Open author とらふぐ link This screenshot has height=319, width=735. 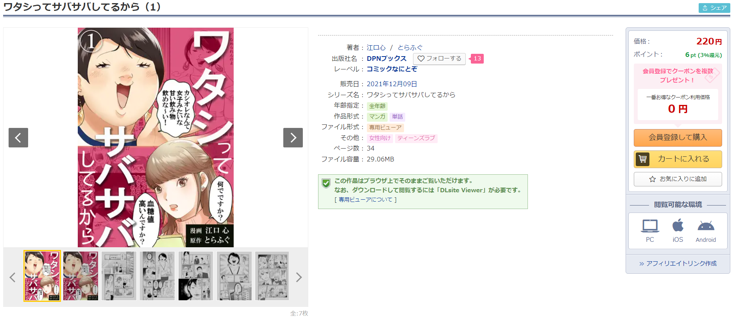point(410,48)
